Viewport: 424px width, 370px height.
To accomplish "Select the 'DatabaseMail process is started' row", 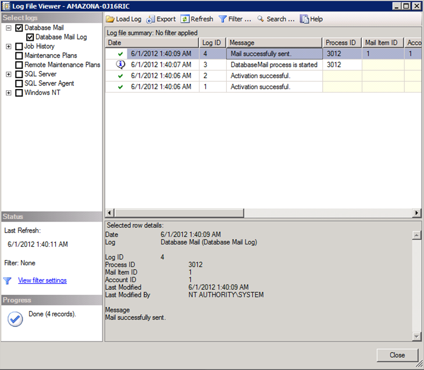I will (x=263, y=65).
